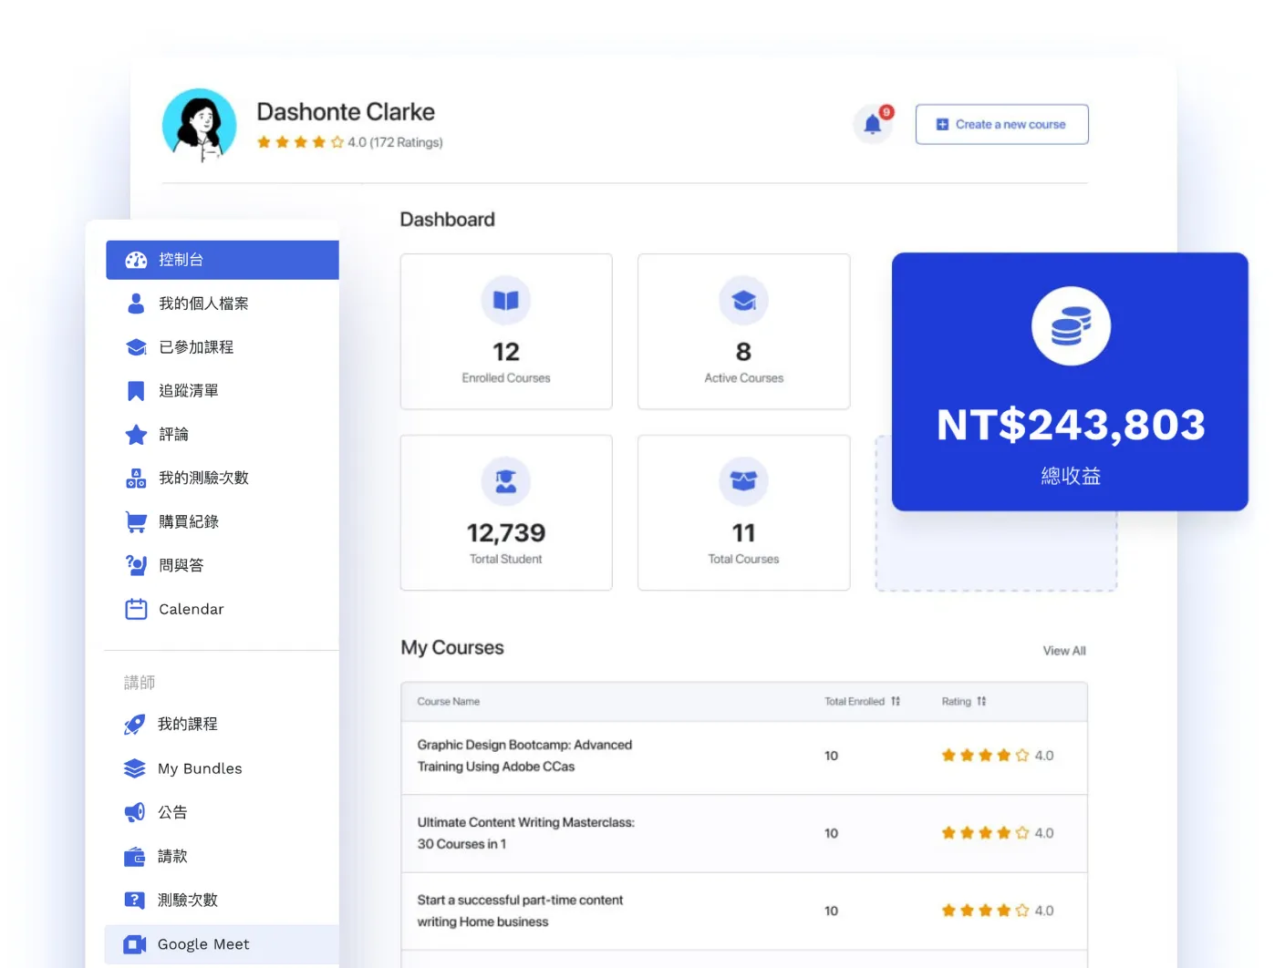Open the Graphic Design Bootcamp course row
Viewport: 1285px width, 968px height.
coord(744,757)
